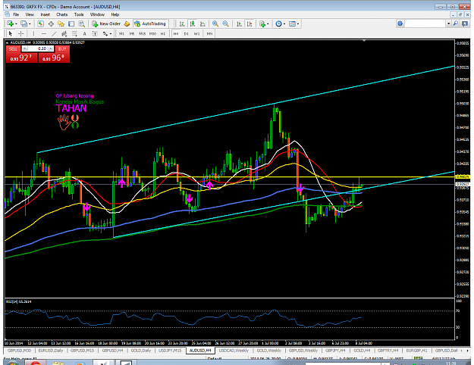Select the Fibonacci retracement tool
Image resolution: width=474 pixels, height=365 pixels.
(x=74, y=33)
